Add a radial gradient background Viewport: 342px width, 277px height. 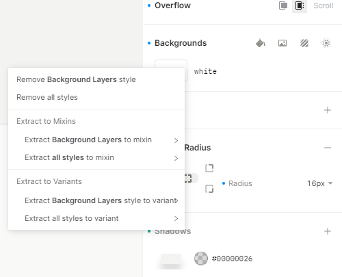326,43
